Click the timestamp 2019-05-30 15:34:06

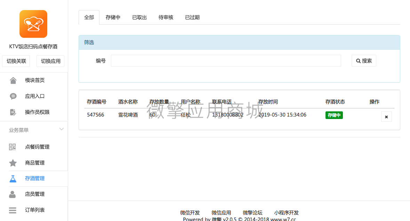[x=282, y=115]
